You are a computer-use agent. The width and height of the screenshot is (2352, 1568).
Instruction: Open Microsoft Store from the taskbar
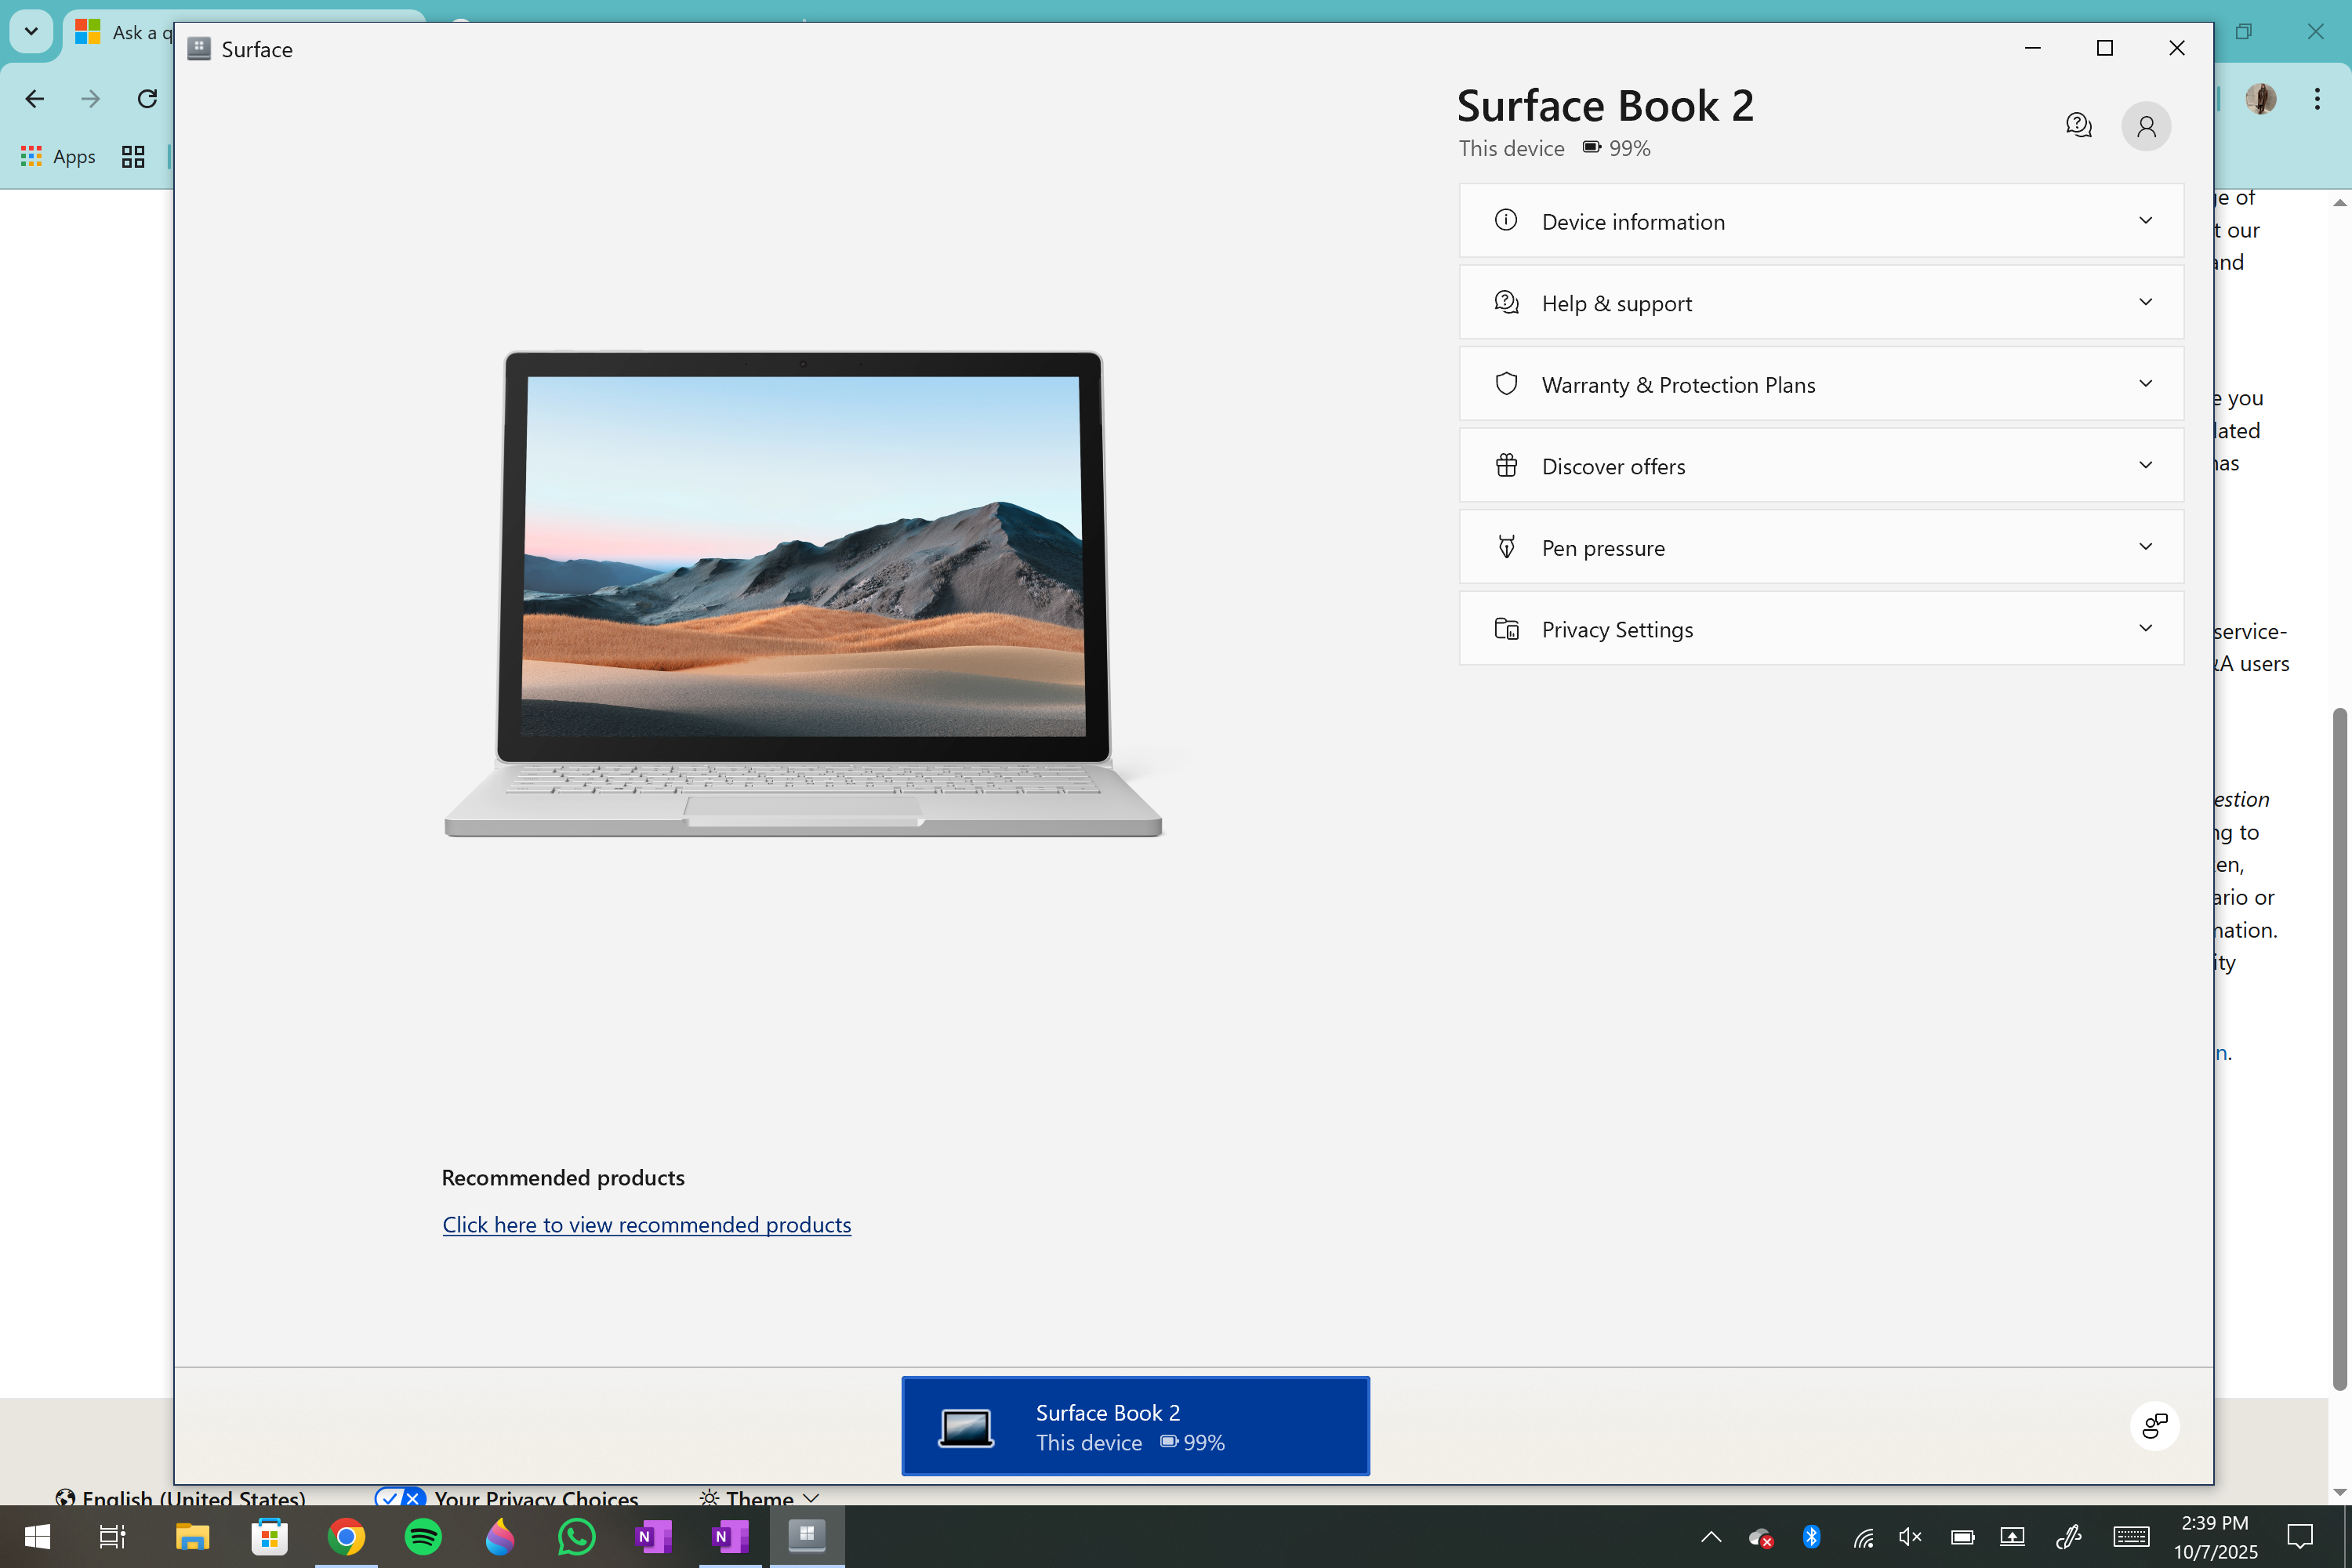click(x=269, y=1536)
